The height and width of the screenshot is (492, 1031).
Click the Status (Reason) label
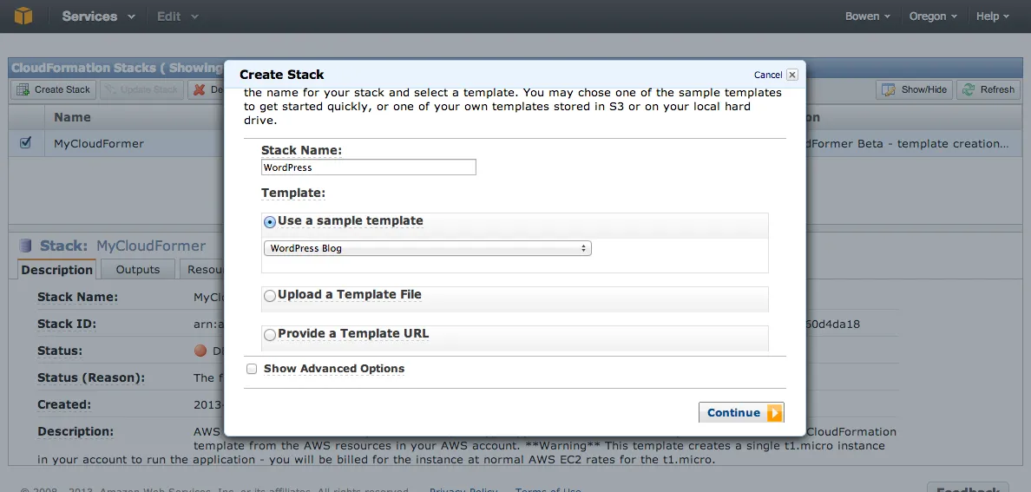(x=91, y=377)
